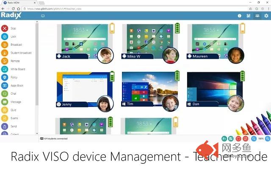Open a new browser tab
Screen dimensions: 271x169
[41, 3]
